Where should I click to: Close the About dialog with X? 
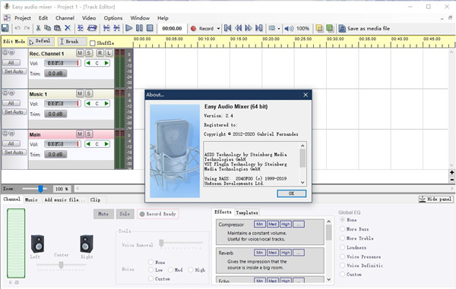point(306,95)
